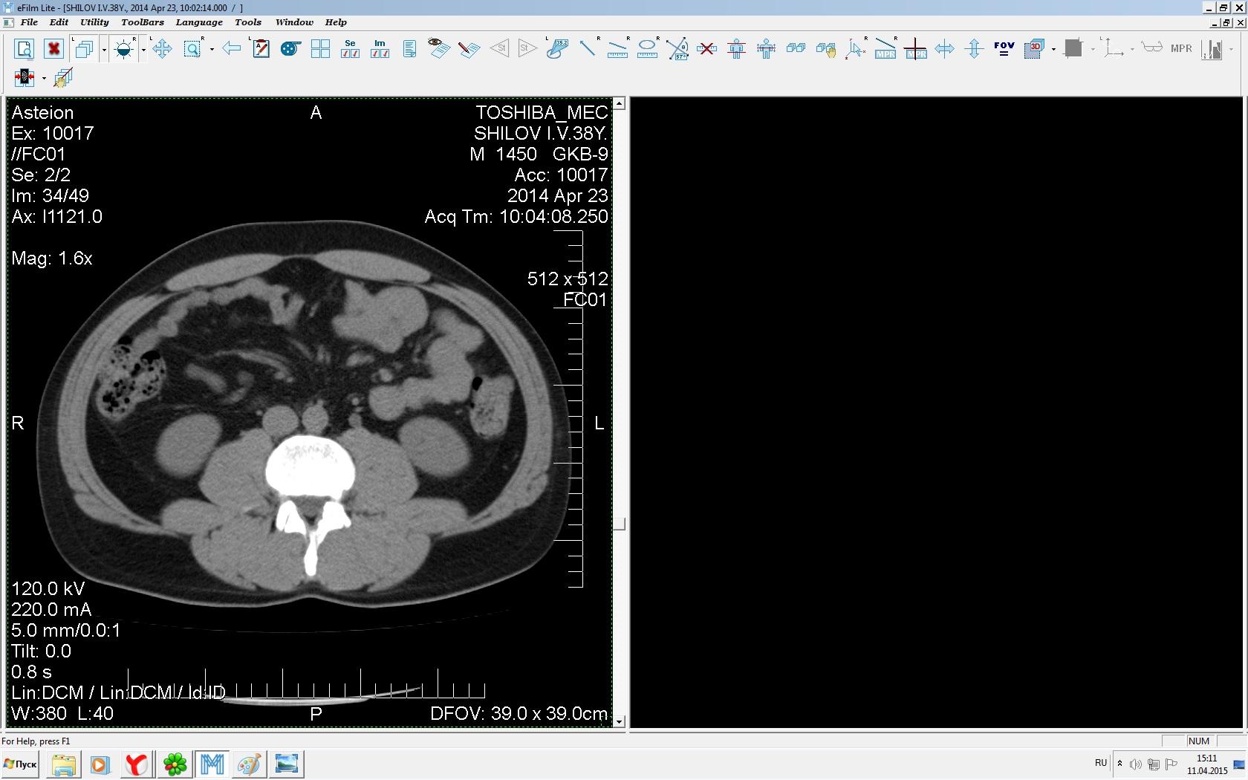
Task: Open the cine film reel tool
Action: (290, 49)
